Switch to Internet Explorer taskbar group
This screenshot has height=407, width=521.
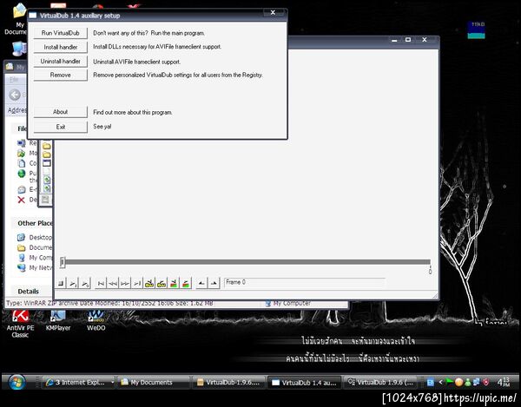coord(79,382)
